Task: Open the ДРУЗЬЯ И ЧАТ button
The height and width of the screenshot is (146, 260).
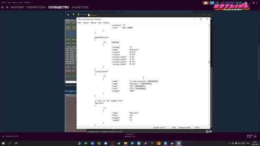Action: pyautogui.click(x=252, y=136)
